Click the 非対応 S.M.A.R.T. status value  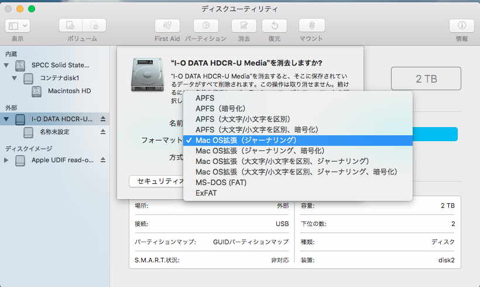point(280,260)
